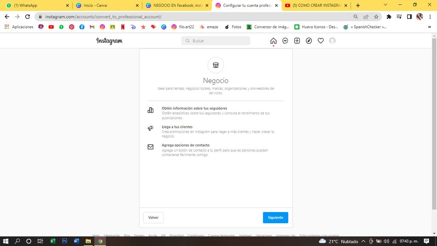437x246 pixels.
Task: Click the Siguiente button
Action: (x=275, y=218)
